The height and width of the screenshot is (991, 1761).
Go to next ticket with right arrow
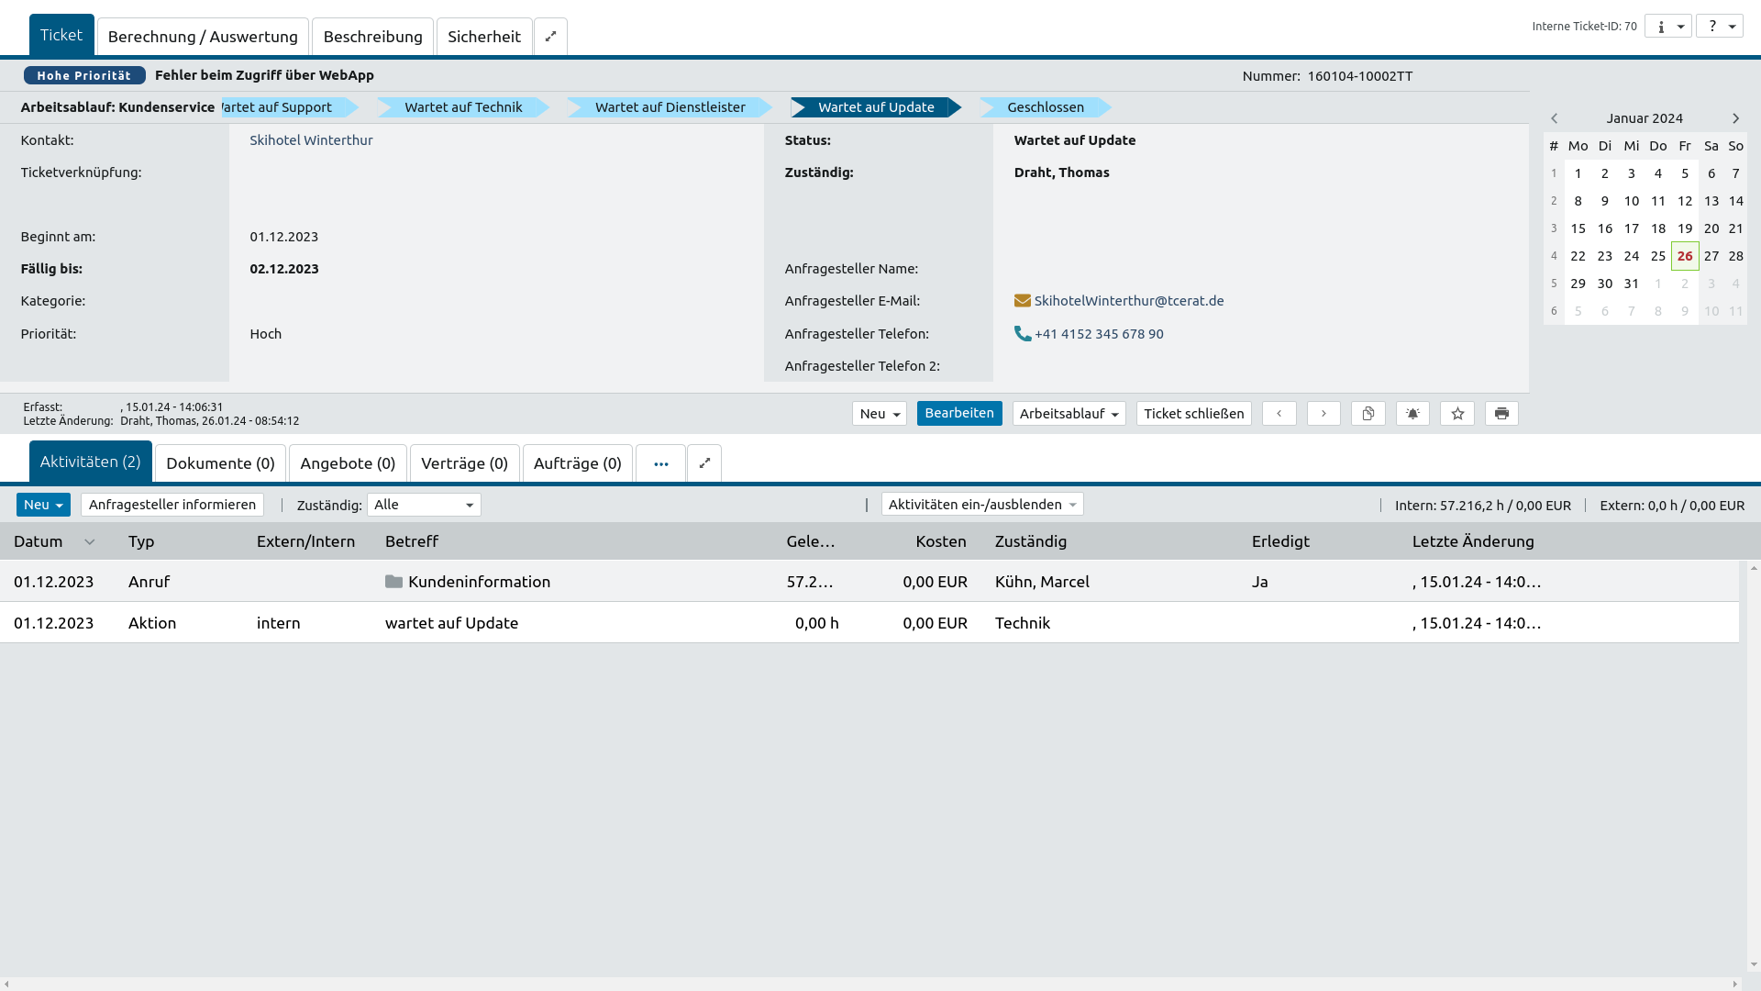(1324, 414)
